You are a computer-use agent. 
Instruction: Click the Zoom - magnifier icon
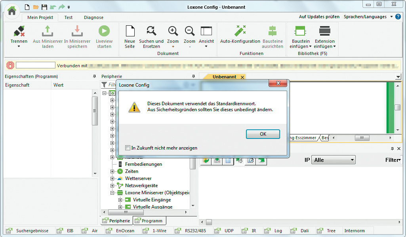click(x=190, y=32)
